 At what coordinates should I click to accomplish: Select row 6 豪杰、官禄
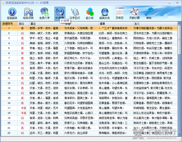tap(89, 53)
